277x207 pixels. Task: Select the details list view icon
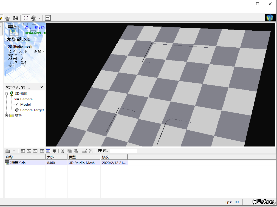pos(48,151)
